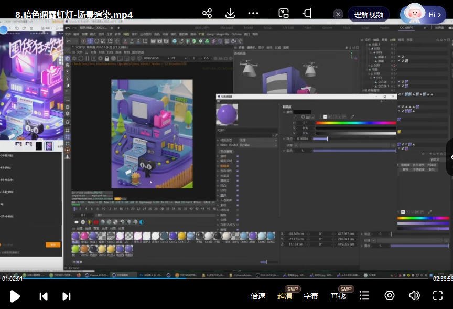Screen dimensions: 453x309
Task: Download the video with the download icon
Action: pyautogui.click(x=230, y=13)
